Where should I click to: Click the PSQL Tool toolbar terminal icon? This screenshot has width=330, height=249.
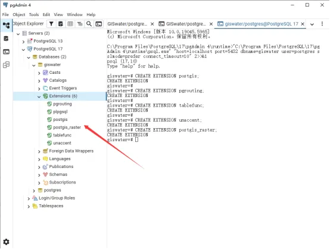tap(99, 24)
